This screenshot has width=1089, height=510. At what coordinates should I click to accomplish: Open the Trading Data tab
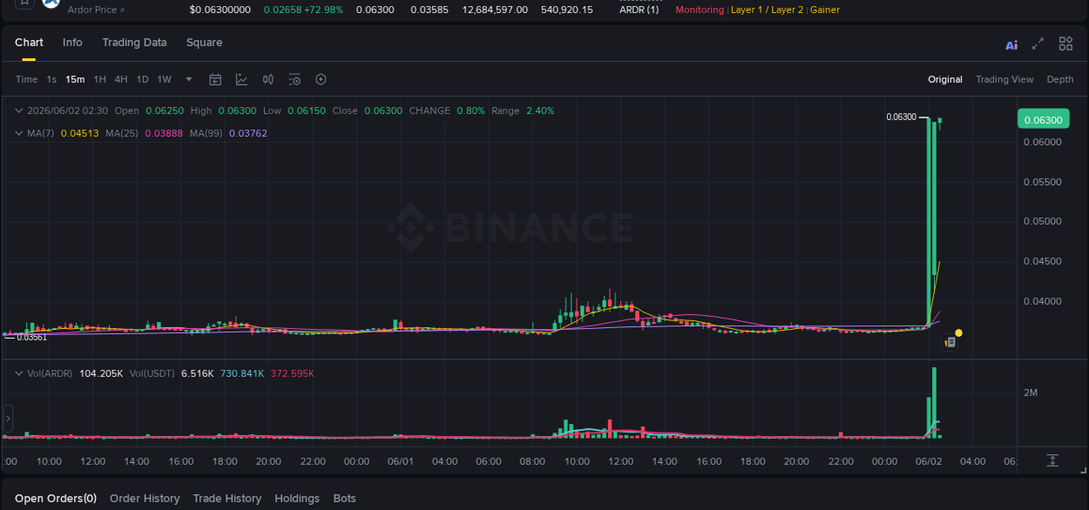(x=134, y=43)
